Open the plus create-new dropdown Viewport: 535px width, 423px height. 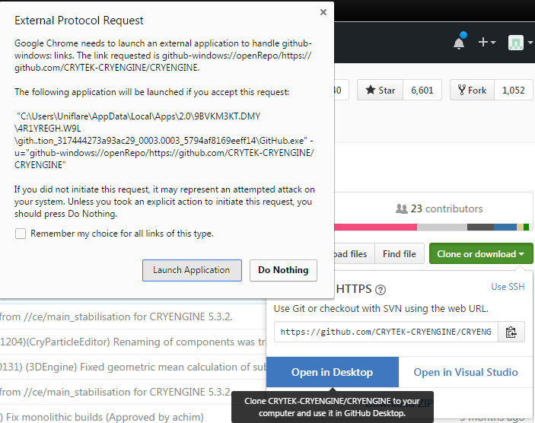[487, 43]
